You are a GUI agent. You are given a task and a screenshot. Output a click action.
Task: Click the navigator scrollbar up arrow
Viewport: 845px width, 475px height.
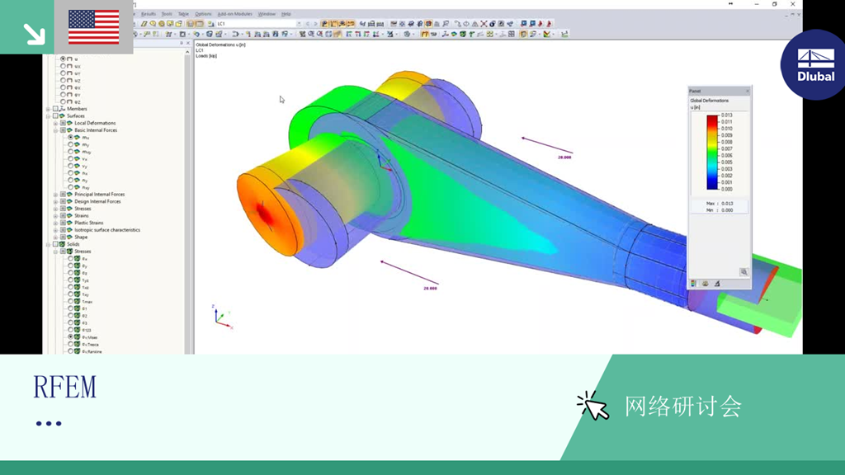click(187, 52)
